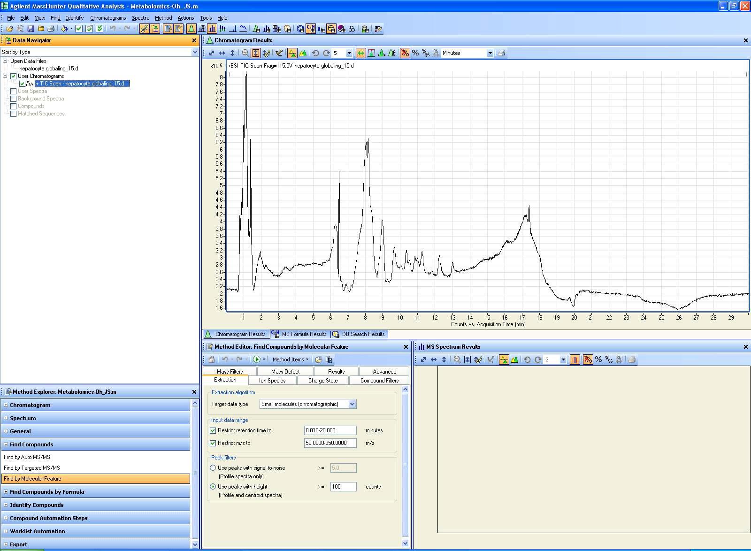
Task: Click the walking chromatogram icon in Chromatogram toolbar
Action: [392, 53]
